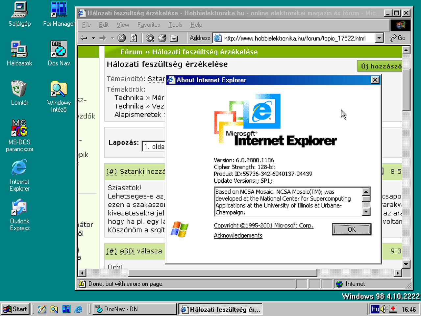Click the Forward arrow in IE toolbar
Screen dimensions: 421x316
coord(103,38)
